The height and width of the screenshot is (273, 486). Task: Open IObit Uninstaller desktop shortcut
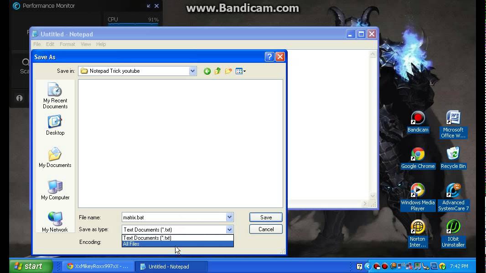[453, 234]
